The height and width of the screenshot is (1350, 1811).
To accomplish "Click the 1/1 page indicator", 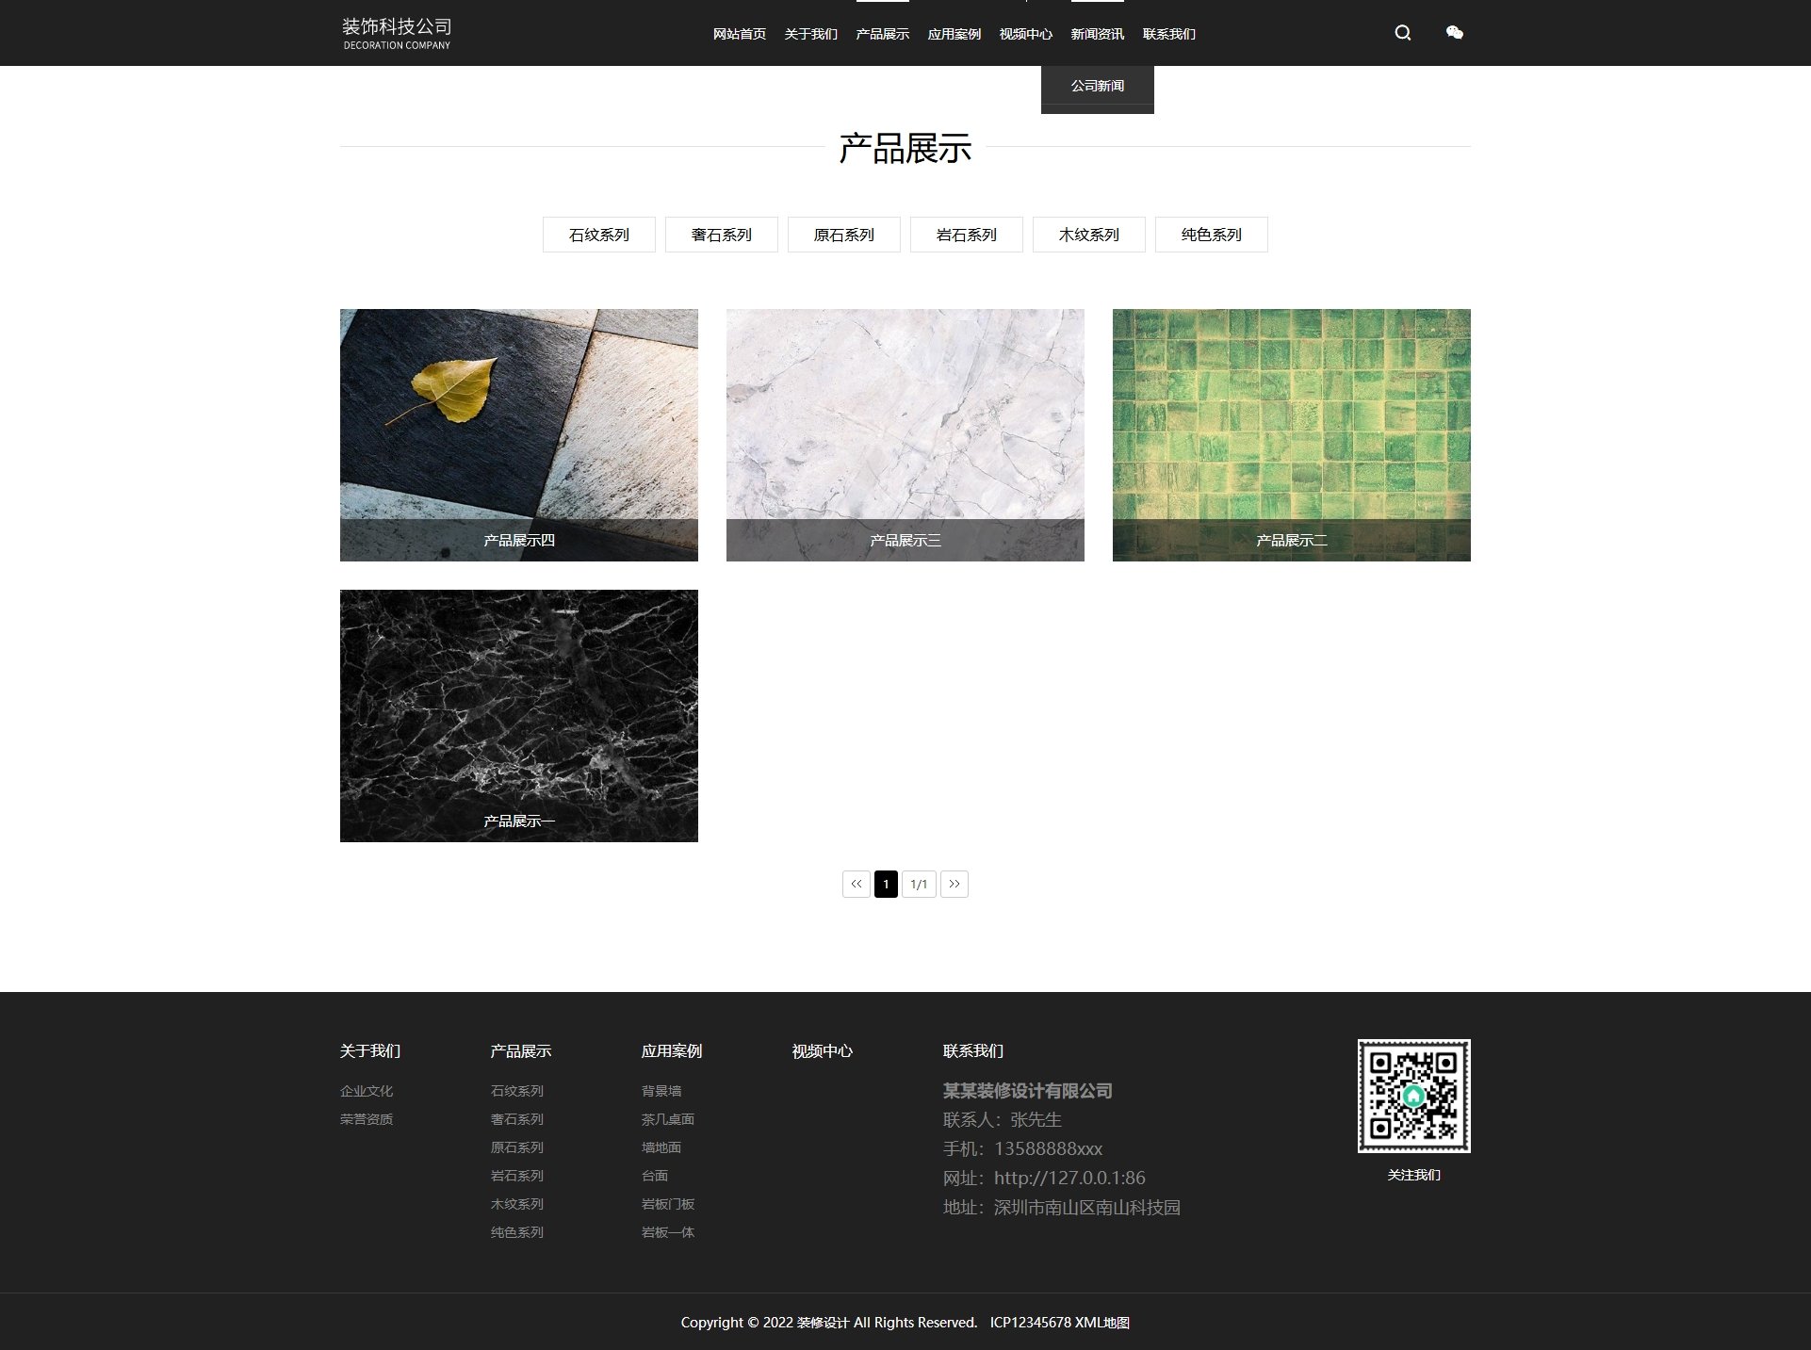I will coord(919,884).
